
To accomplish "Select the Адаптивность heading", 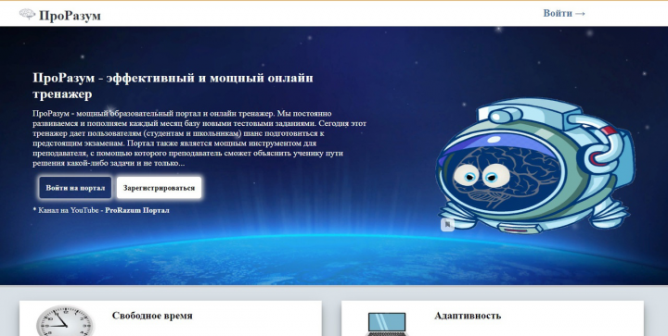I will 468,316.
